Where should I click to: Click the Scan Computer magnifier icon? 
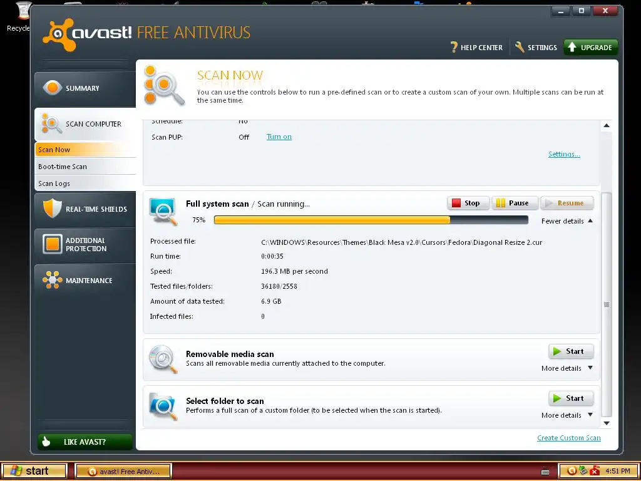[x=52, y=124]
